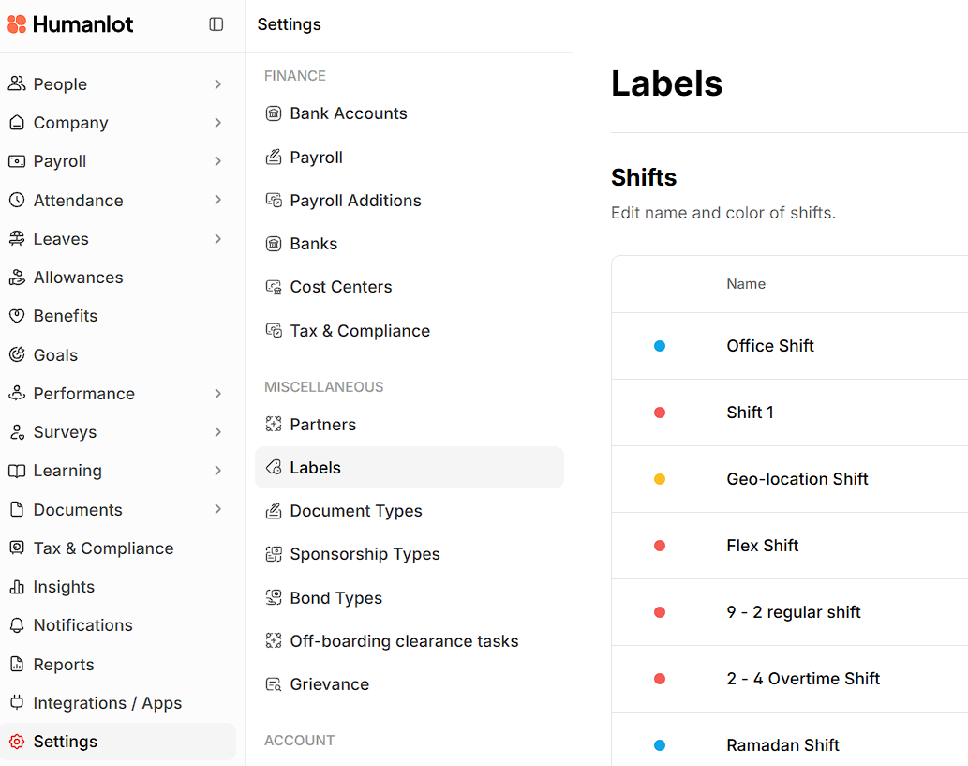Click the Documents file icon
The width and height of the screenshot is (968, 766).
[17, 510]
